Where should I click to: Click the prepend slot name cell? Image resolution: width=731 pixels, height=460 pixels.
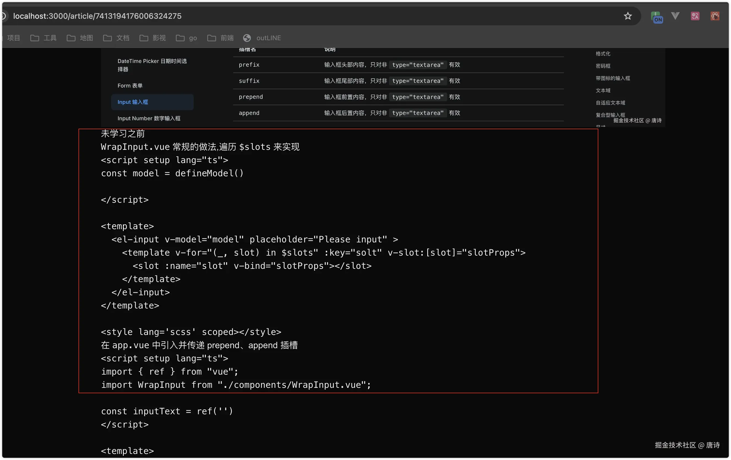[x=251, y=97]
